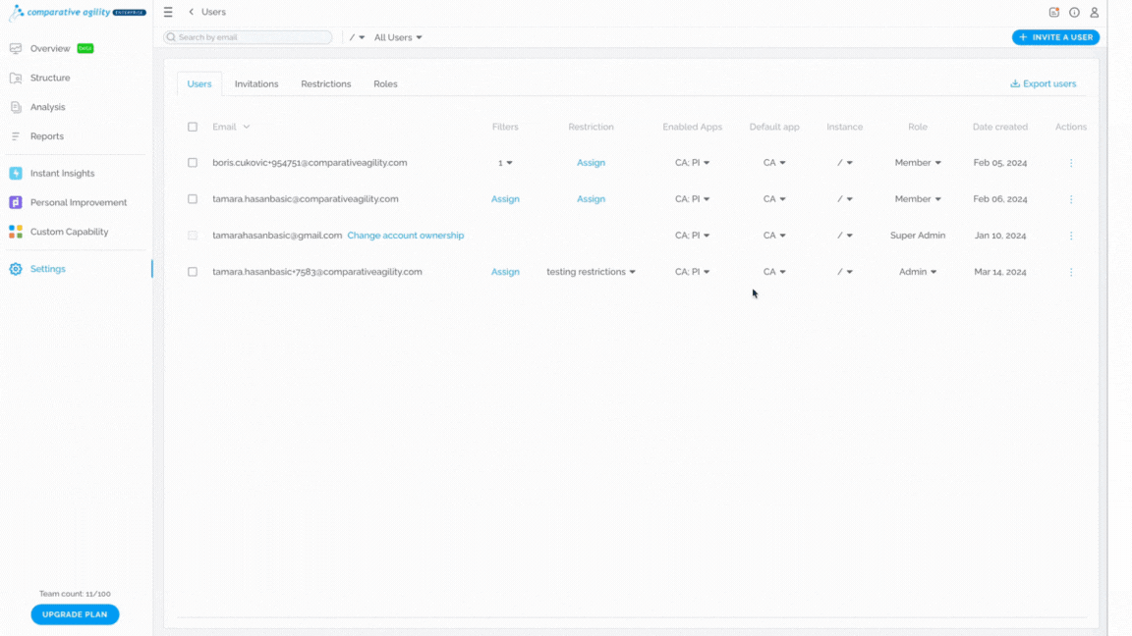Expand Filters dropdown showing 1 for boris

[505, 163]
